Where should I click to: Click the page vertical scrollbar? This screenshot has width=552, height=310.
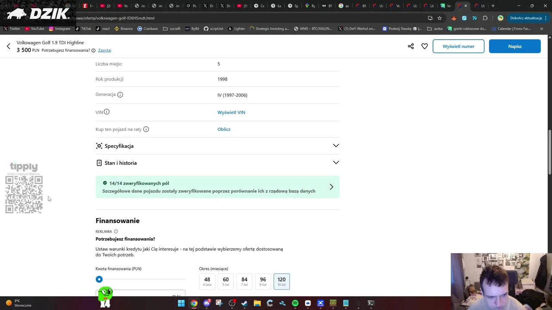click(549, 152)
